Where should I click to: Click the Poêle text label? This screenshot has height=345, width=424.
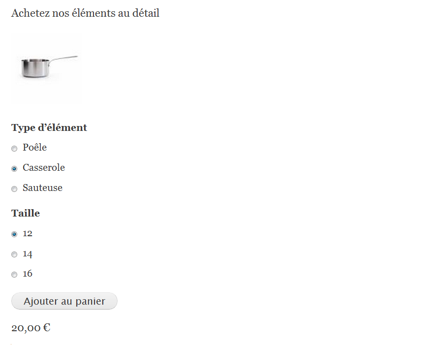click(34, 147)
